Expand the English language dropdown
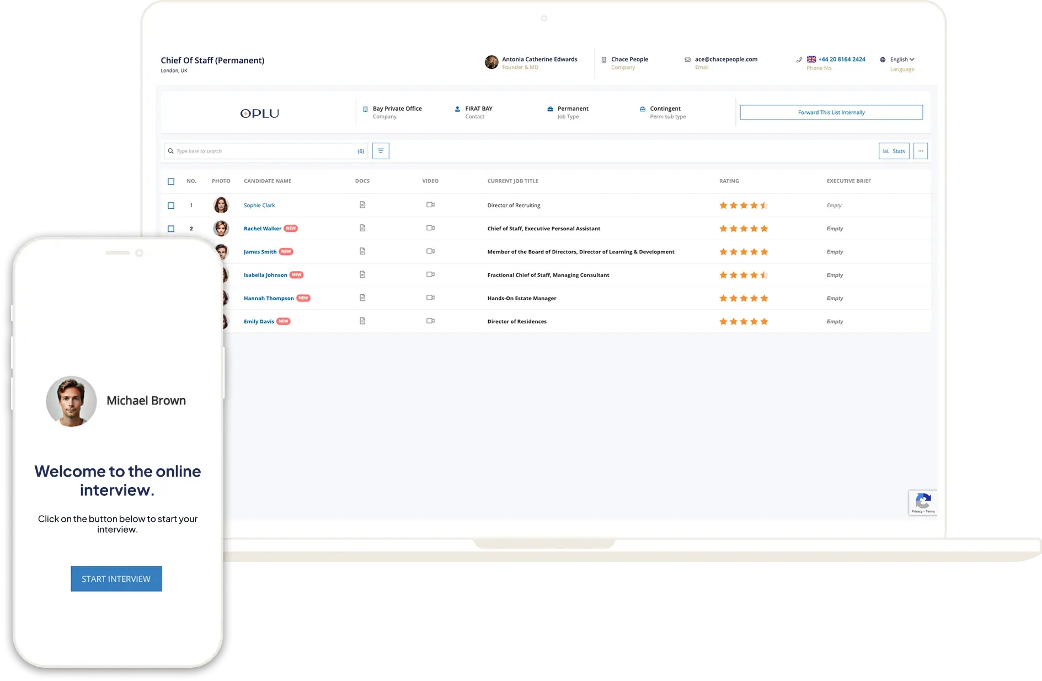 (902, 60)
